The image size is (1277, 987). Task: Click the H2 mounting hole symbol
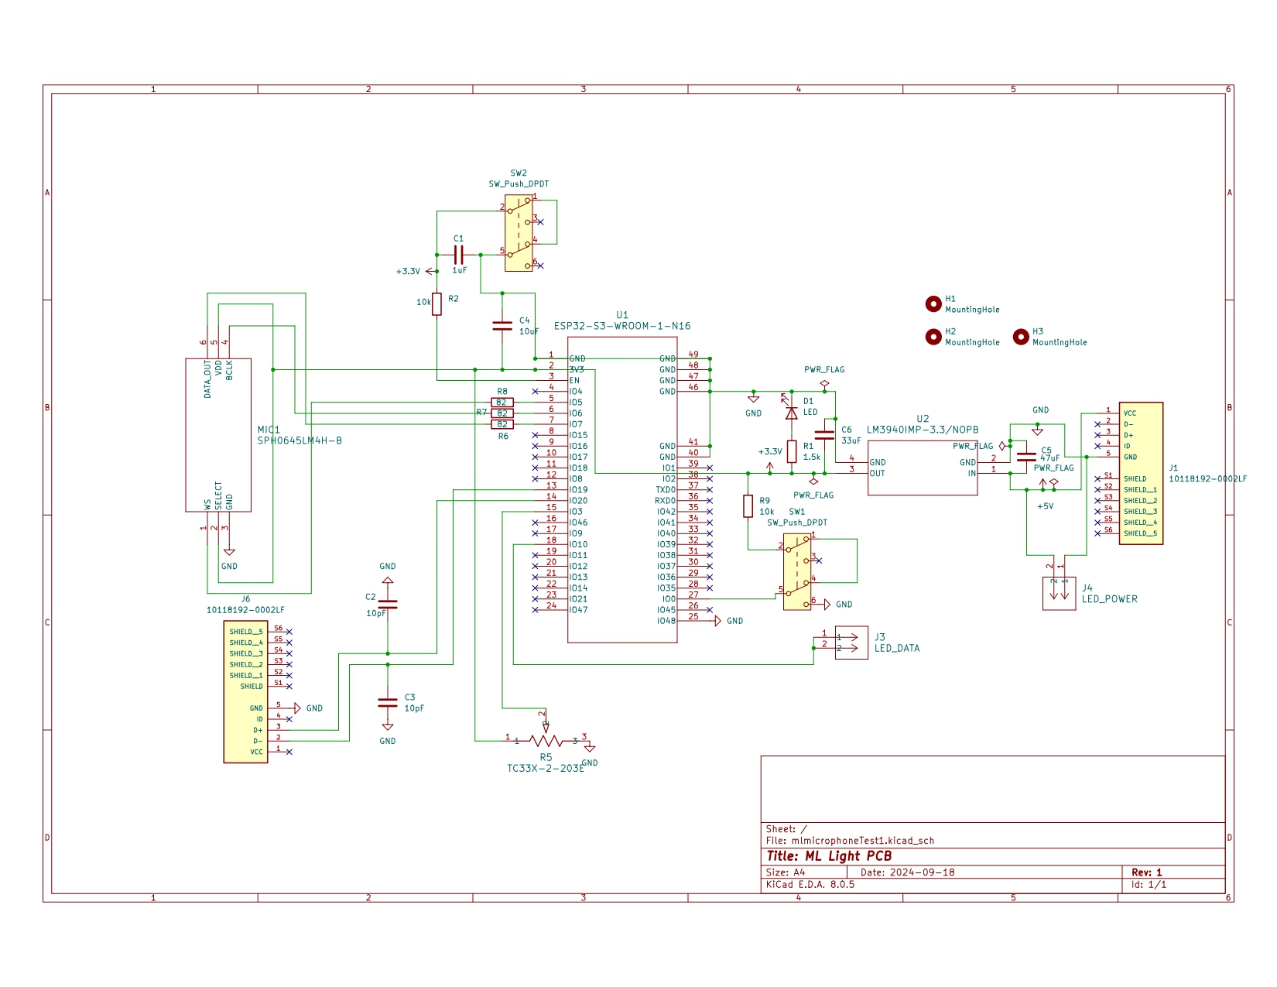[933, 337]
